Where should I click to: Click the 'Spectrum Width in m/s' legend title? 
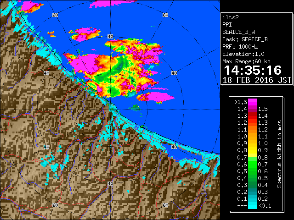pyautogui.click(x=279, y=154)
